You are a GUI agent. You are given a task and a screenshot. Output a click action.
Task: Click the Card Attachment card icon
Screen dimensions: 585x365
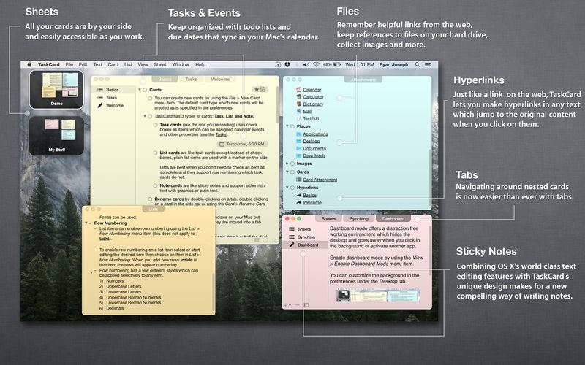298,180
